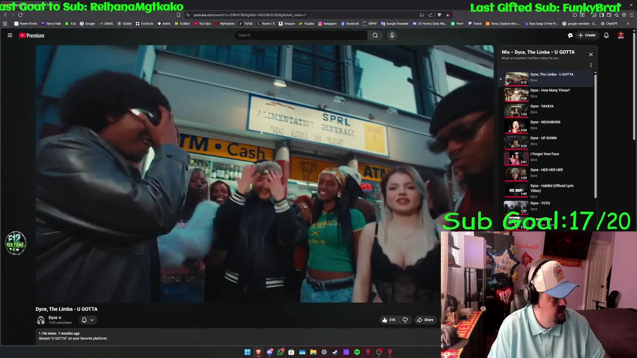
Task: Open the account avatar menu
Action: tap(621, 35)
